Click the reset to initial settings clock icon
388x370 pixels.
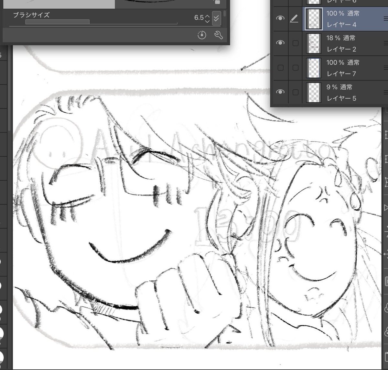(x=202, y=35)
